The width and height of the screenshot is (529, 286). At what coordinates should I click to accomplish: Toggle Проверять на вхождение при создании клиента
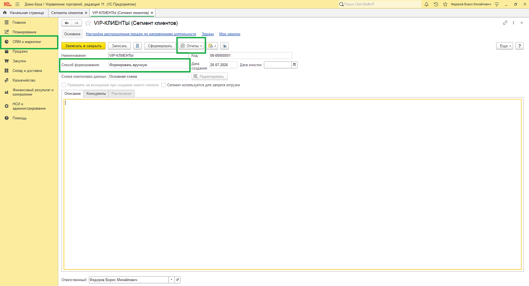point(64,85)
